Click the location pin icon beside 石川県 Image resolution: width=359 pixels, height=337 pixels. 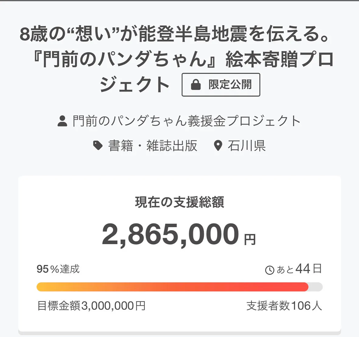click(x=218, y=146)
